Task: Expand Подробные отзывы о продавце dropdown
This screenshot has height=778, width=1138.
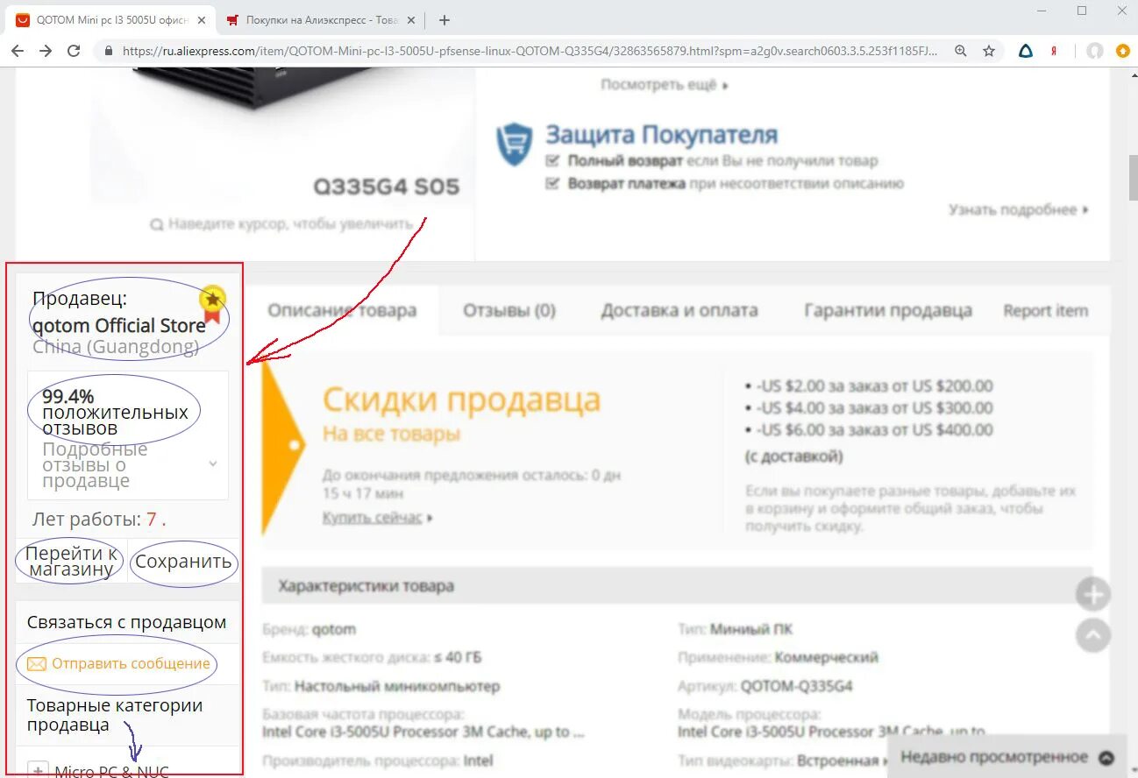Action: pyautogui.click(x=213, y=464)
